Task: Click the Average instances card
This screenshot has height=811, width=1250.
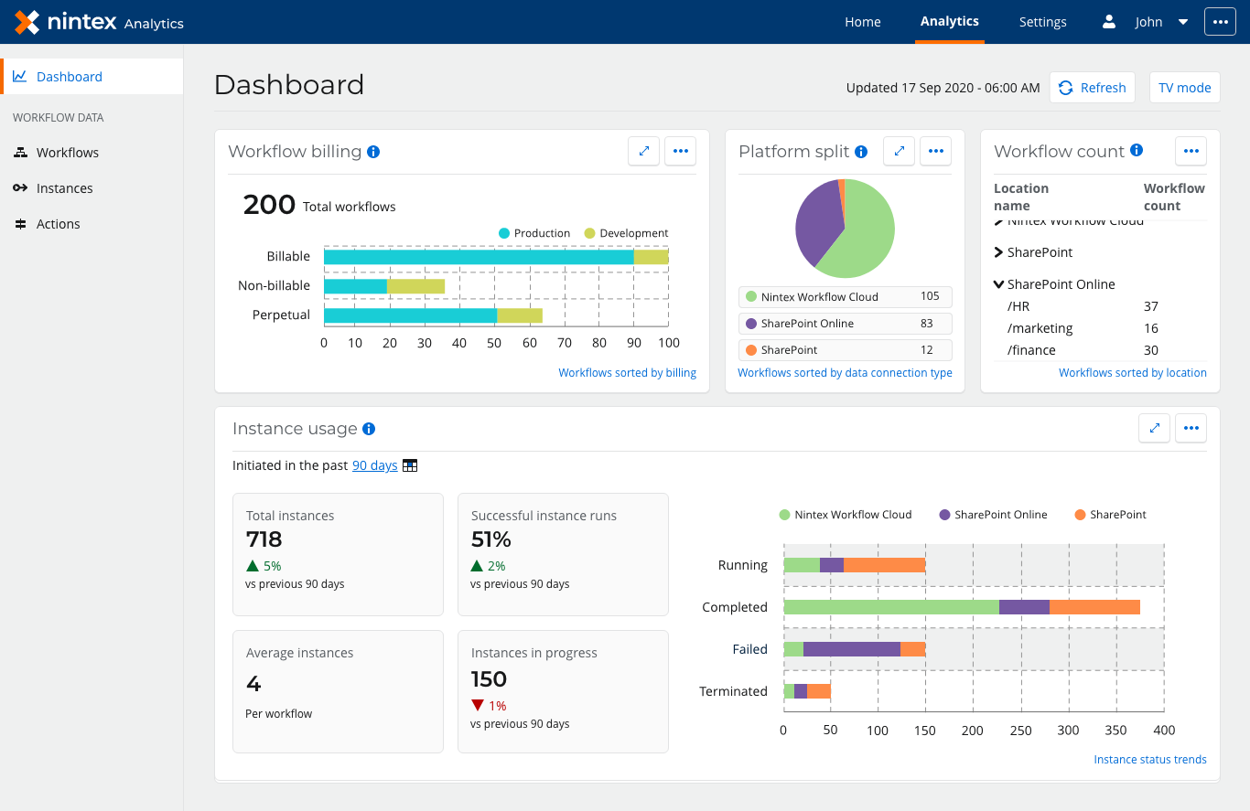Action: click(338, 692)
